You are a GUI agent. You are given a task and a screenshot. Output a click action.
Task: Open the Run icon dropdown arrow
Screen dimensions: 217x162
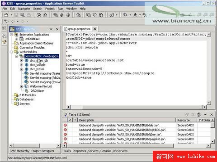point(140,15)
